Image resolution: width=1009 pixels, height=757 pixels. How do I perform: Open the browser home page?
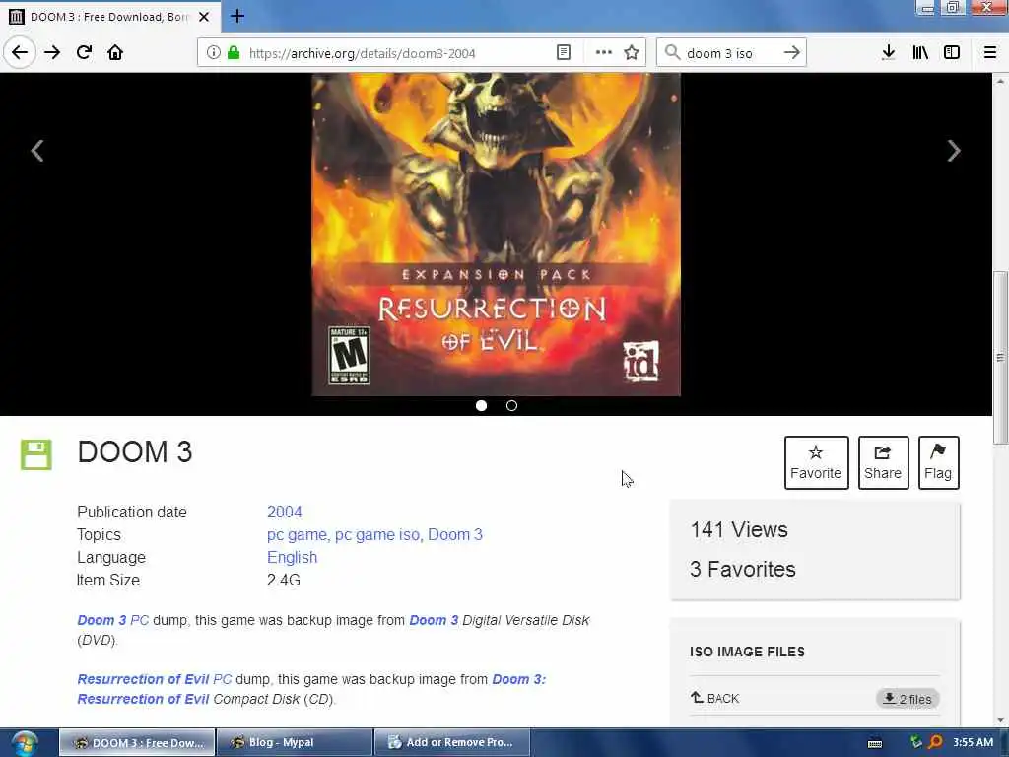pyautogui.click(x=115, y=53)
